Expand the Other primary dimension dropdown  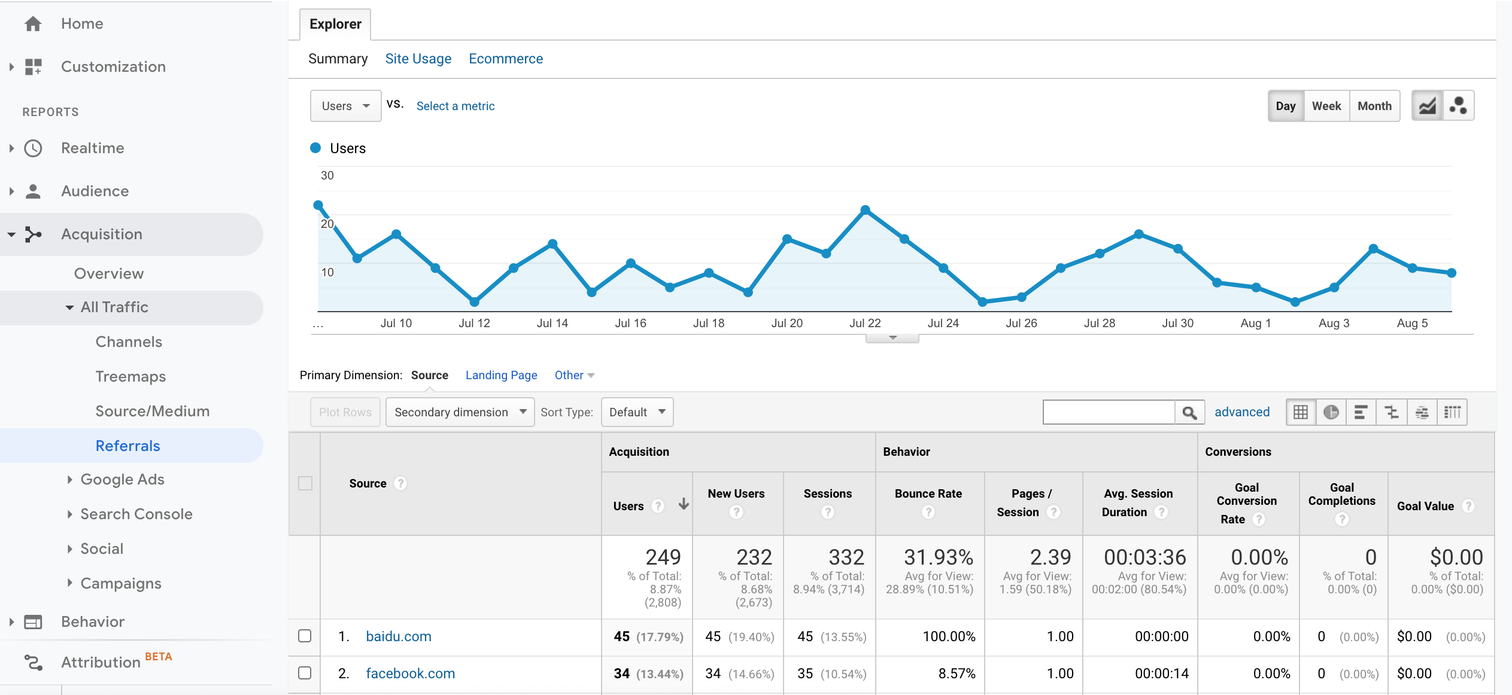coord(573,375)
